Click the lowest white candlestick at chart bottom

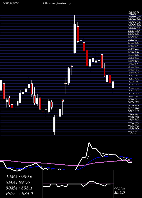point(55,125)
